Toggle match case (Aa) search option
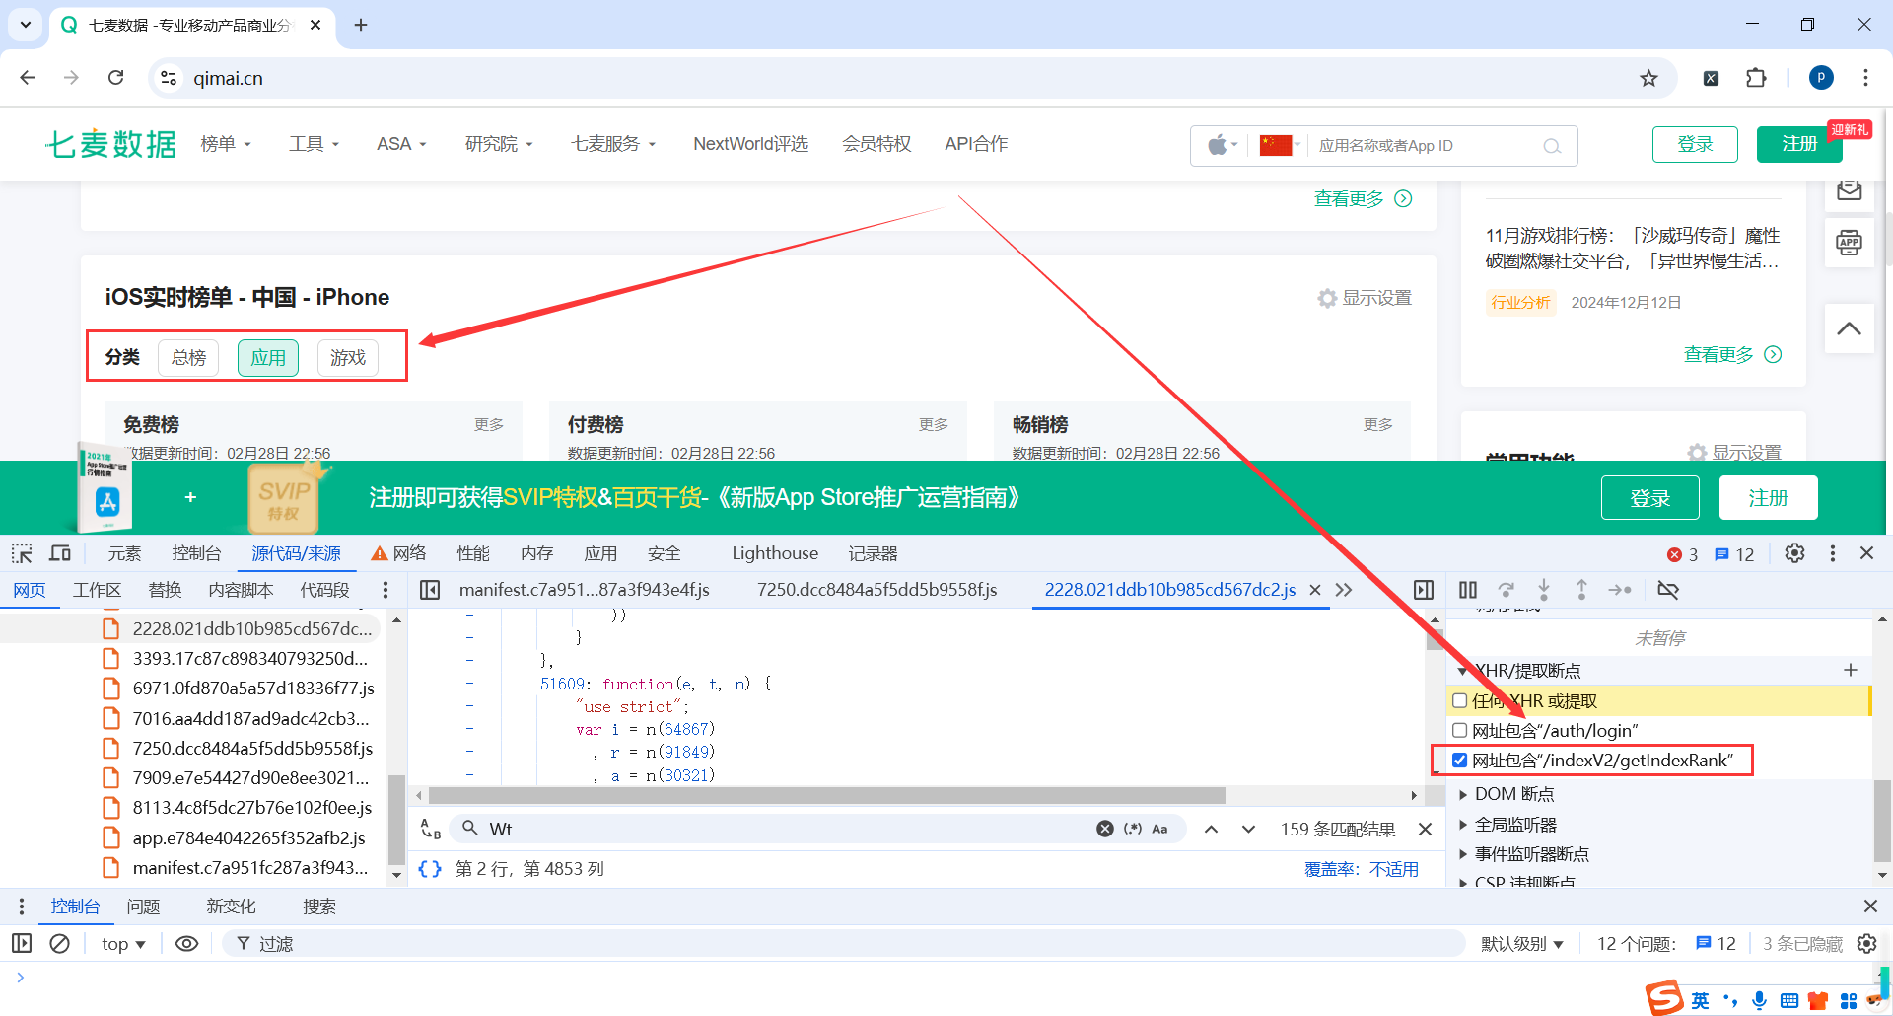 click(x=1160, y=829)
